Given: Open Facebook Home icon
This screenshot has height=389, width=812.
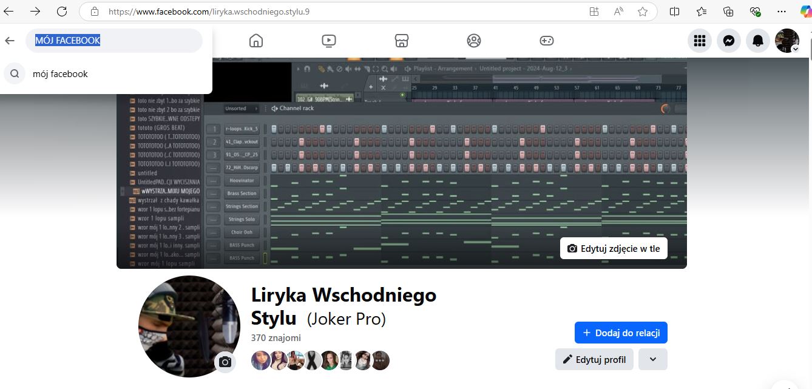Looking at the screenshot, I should pyautogui.click(x=256, y=41).
